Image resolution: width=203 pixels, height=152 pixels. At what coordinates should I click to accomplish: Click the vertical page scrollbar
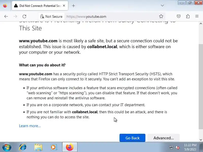(x=201, y=76)
